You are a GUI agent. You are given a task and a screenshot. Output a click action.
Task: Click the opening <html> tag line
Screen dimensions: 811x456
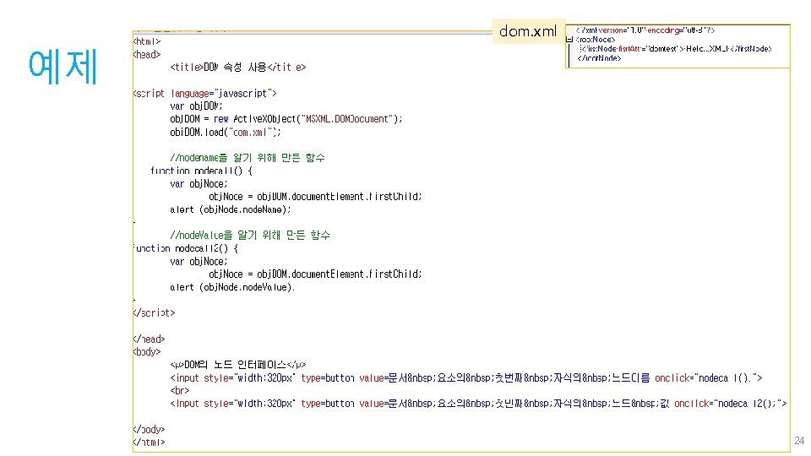(147, 41)
